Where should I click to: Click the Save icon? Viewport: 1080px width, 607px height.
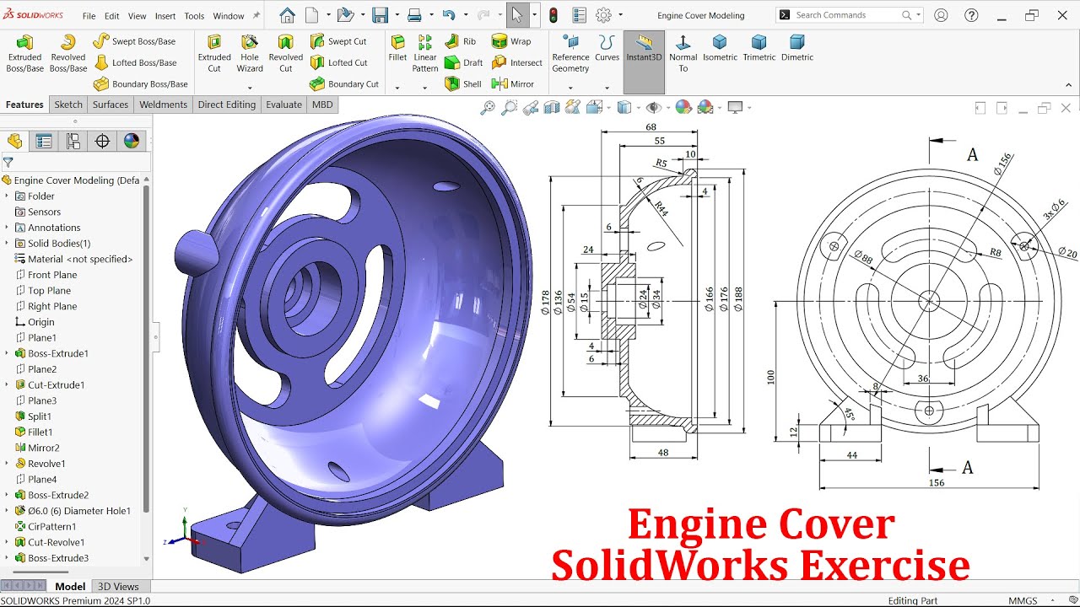381,15
